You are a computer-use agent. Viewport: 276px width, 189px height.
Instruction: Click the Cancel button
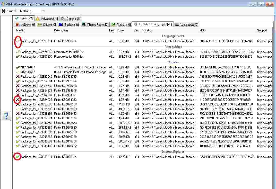pos(9,11)
